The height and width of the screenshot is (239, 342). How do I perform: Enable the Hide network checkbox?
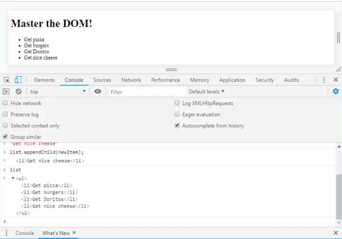[5, 103]
